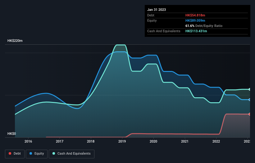Click the HK$0 y-axis label
Screen dimensions: 255x163
pyautogui.click(x=12, y=134)
